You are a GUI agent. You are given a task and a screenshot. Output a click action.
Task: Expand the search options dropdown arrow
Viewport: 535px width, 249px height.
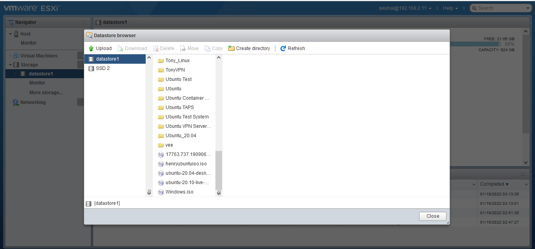pos(528,8)
